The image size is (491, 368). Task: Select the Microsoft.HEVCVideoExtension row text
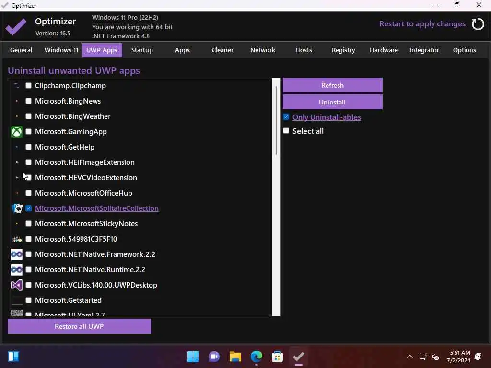pyautogui.click(x=86, y=178)
